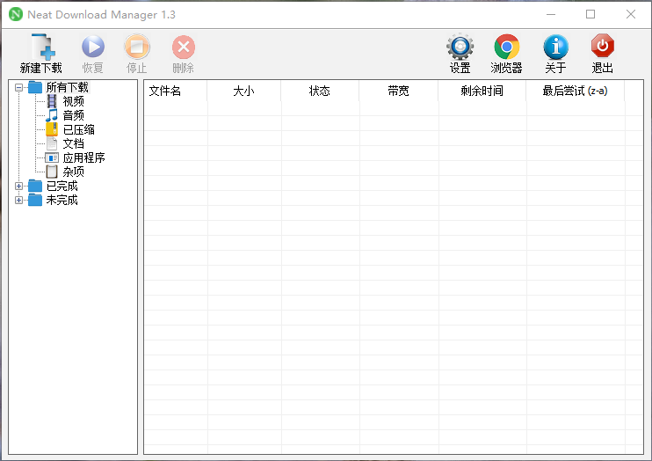Sort by 最后尝试 (z-a) column header
This screenshot has width=652, height=461.
(x=575, y=91)
